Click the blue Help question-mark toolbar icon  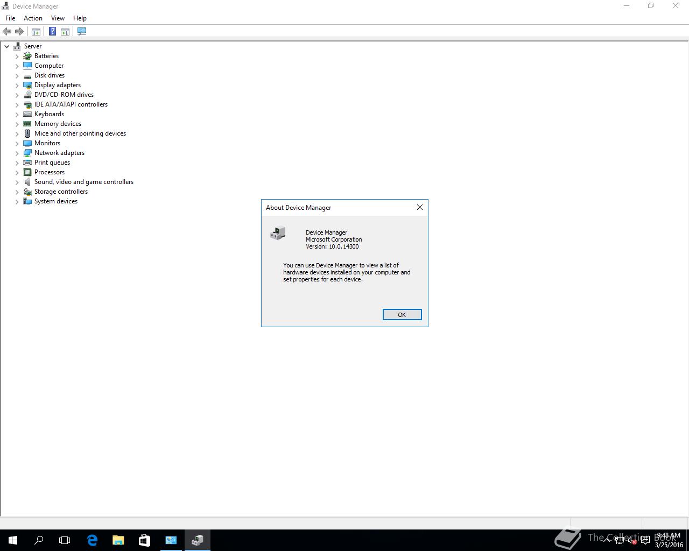(52, 32)
